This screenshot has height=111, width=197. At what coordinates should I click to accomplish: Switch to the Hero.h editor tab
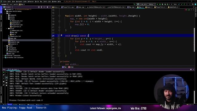coord(56,7)
